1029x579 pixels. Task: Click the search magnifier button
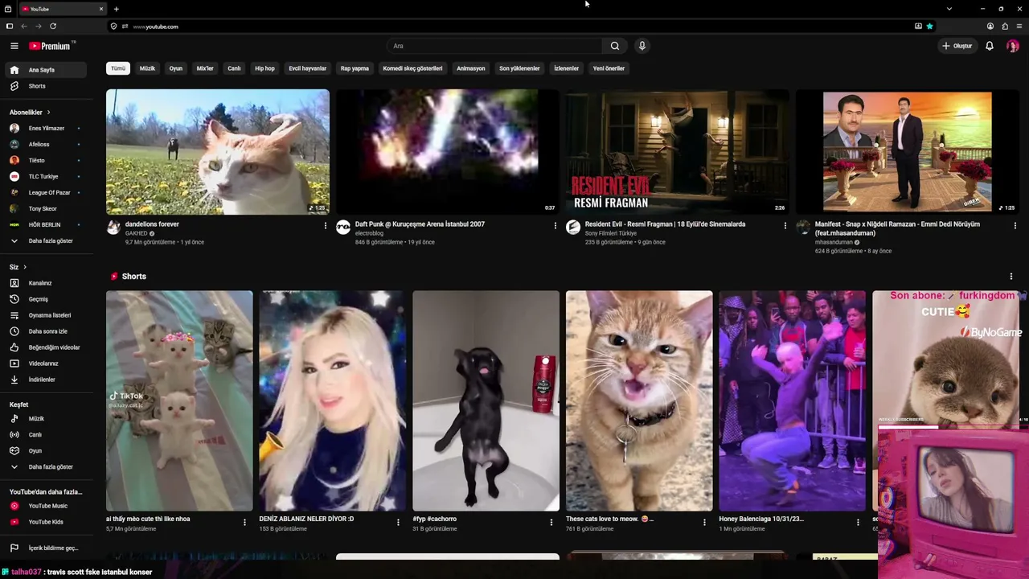point(615,46)
